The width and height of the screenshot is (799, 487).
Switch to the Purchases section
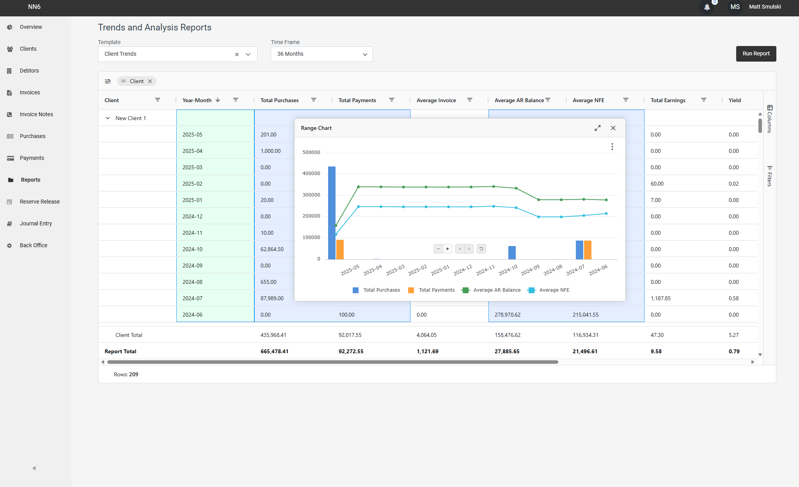(x=32, y=136)
